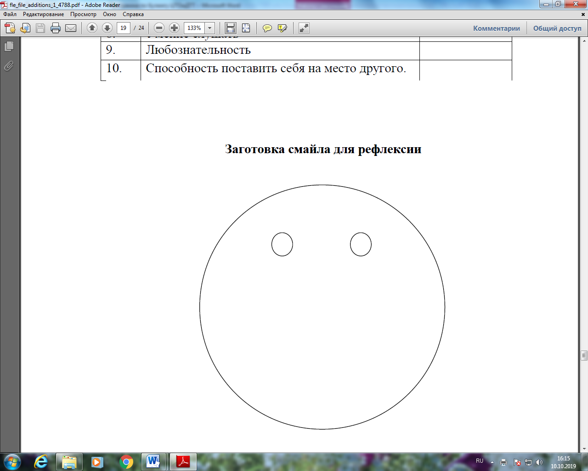This screenshot has height=471, width=588.
Task: Print the document via printer icon
Action: [x=56, y=28]
